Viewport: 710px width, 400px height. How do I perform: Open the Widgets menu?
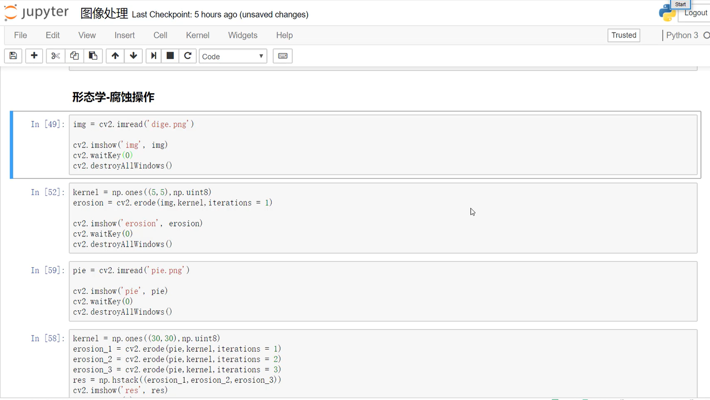pyautogui.click(x=243, y=35)
